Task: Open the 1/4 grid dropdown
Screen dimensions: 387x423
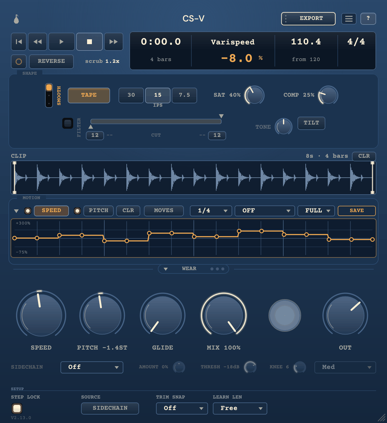Action: (x=211, y=211)
